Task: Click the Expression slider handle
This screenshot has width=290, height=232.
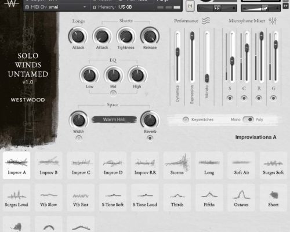Action: click(x=192, y=36)
